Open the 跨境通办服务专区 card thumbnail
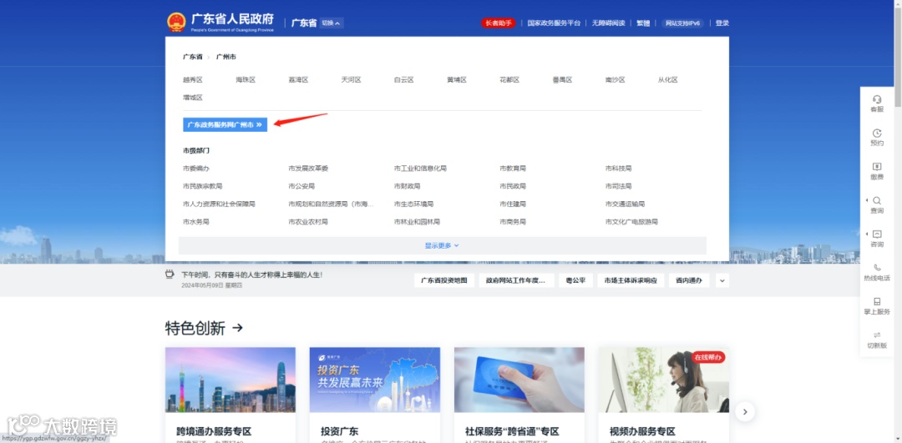This screenshot has width=902, height=443. coord(231,380)
